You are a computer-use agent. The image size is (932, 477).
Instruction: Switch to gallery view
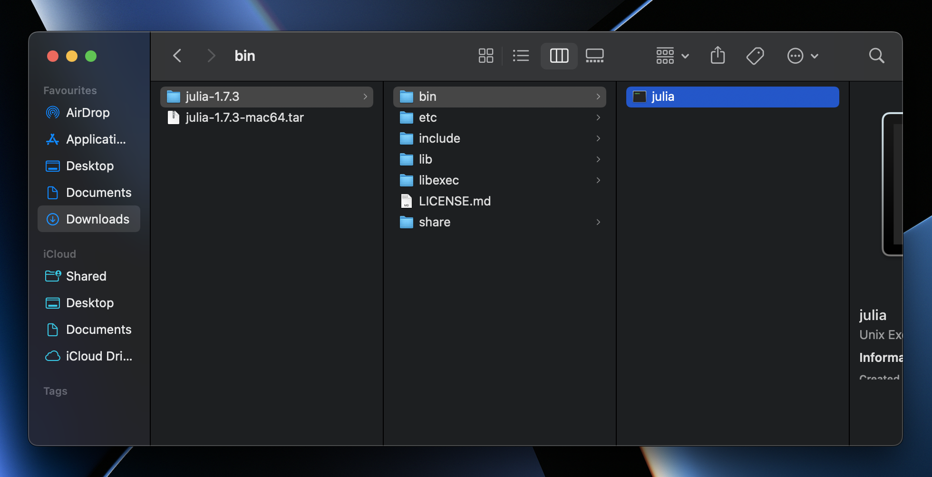click(594, 56)
